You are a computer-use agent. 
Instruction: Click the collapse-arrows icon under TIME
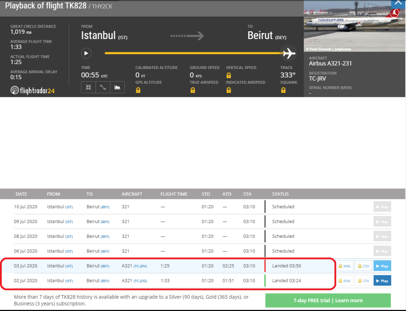pos(89,87)
